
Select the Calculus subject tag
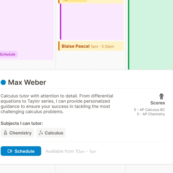(x=51, y=133)
